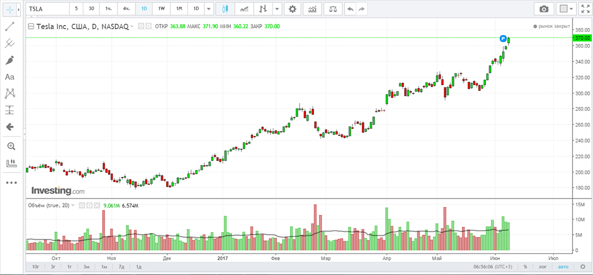
Task: Toggle percent scale (%)
Action: [x=525, y=266]
